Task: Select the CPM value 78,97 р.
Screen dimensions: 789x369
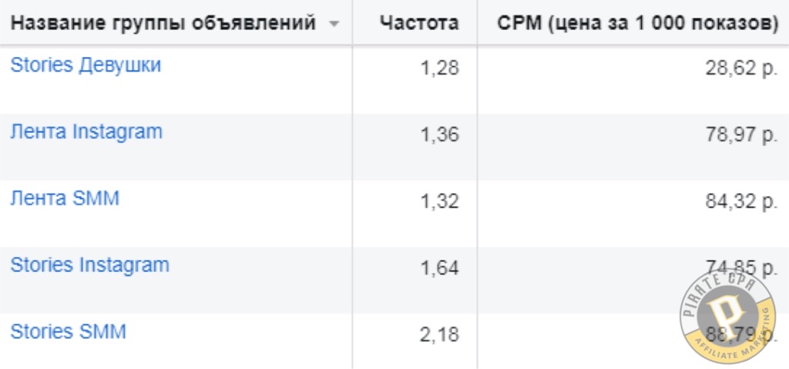Action: click(x=742, y=135)
